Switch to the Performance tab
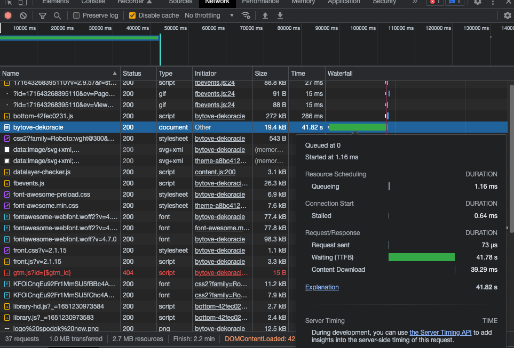This screenshot has width=514, height=348. click(260, 2)
